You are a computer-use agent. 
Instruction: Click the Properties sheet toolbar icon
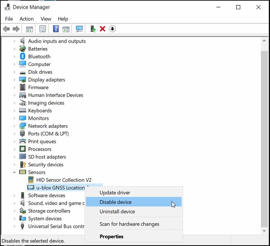coord(43,29)
